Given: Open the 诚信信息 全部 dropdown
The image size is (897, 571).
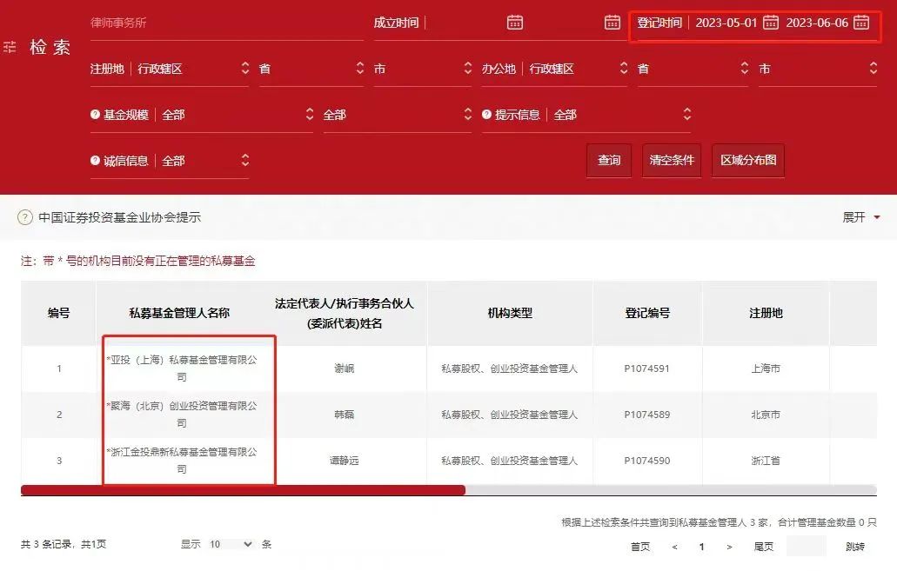Looking at the screenshot, I should [x=205, y=161].
